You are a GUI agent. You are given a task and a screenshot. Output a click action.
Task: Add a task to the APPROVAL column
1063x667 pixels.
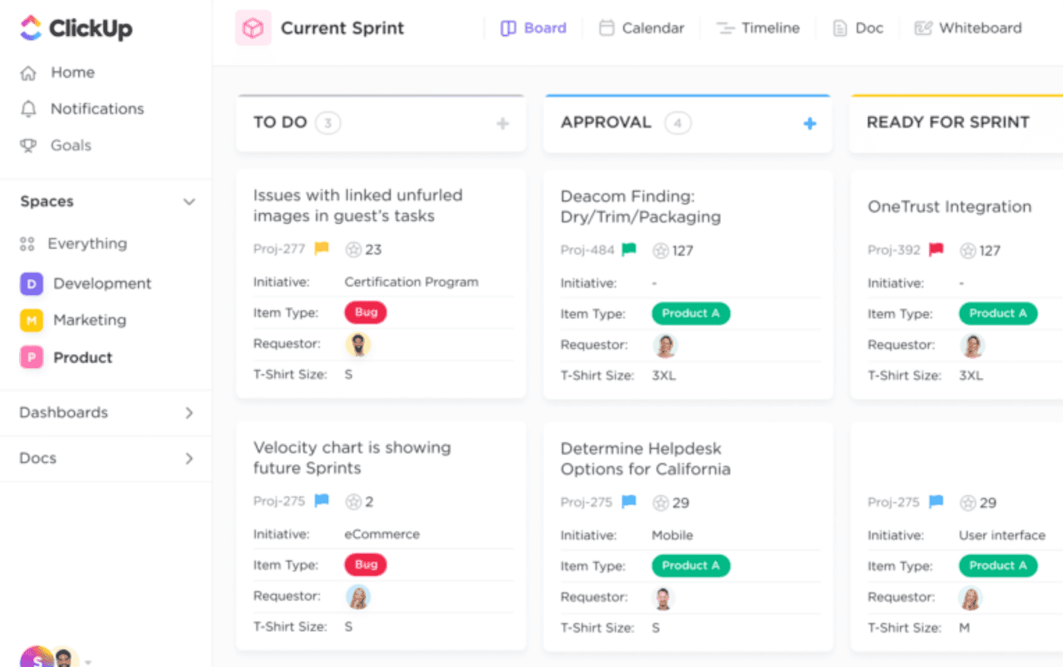point(810,123)
